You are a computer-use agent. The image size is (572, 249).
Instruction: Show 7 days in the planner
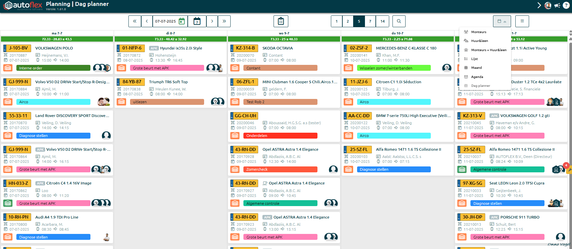[x=370, y=21]
